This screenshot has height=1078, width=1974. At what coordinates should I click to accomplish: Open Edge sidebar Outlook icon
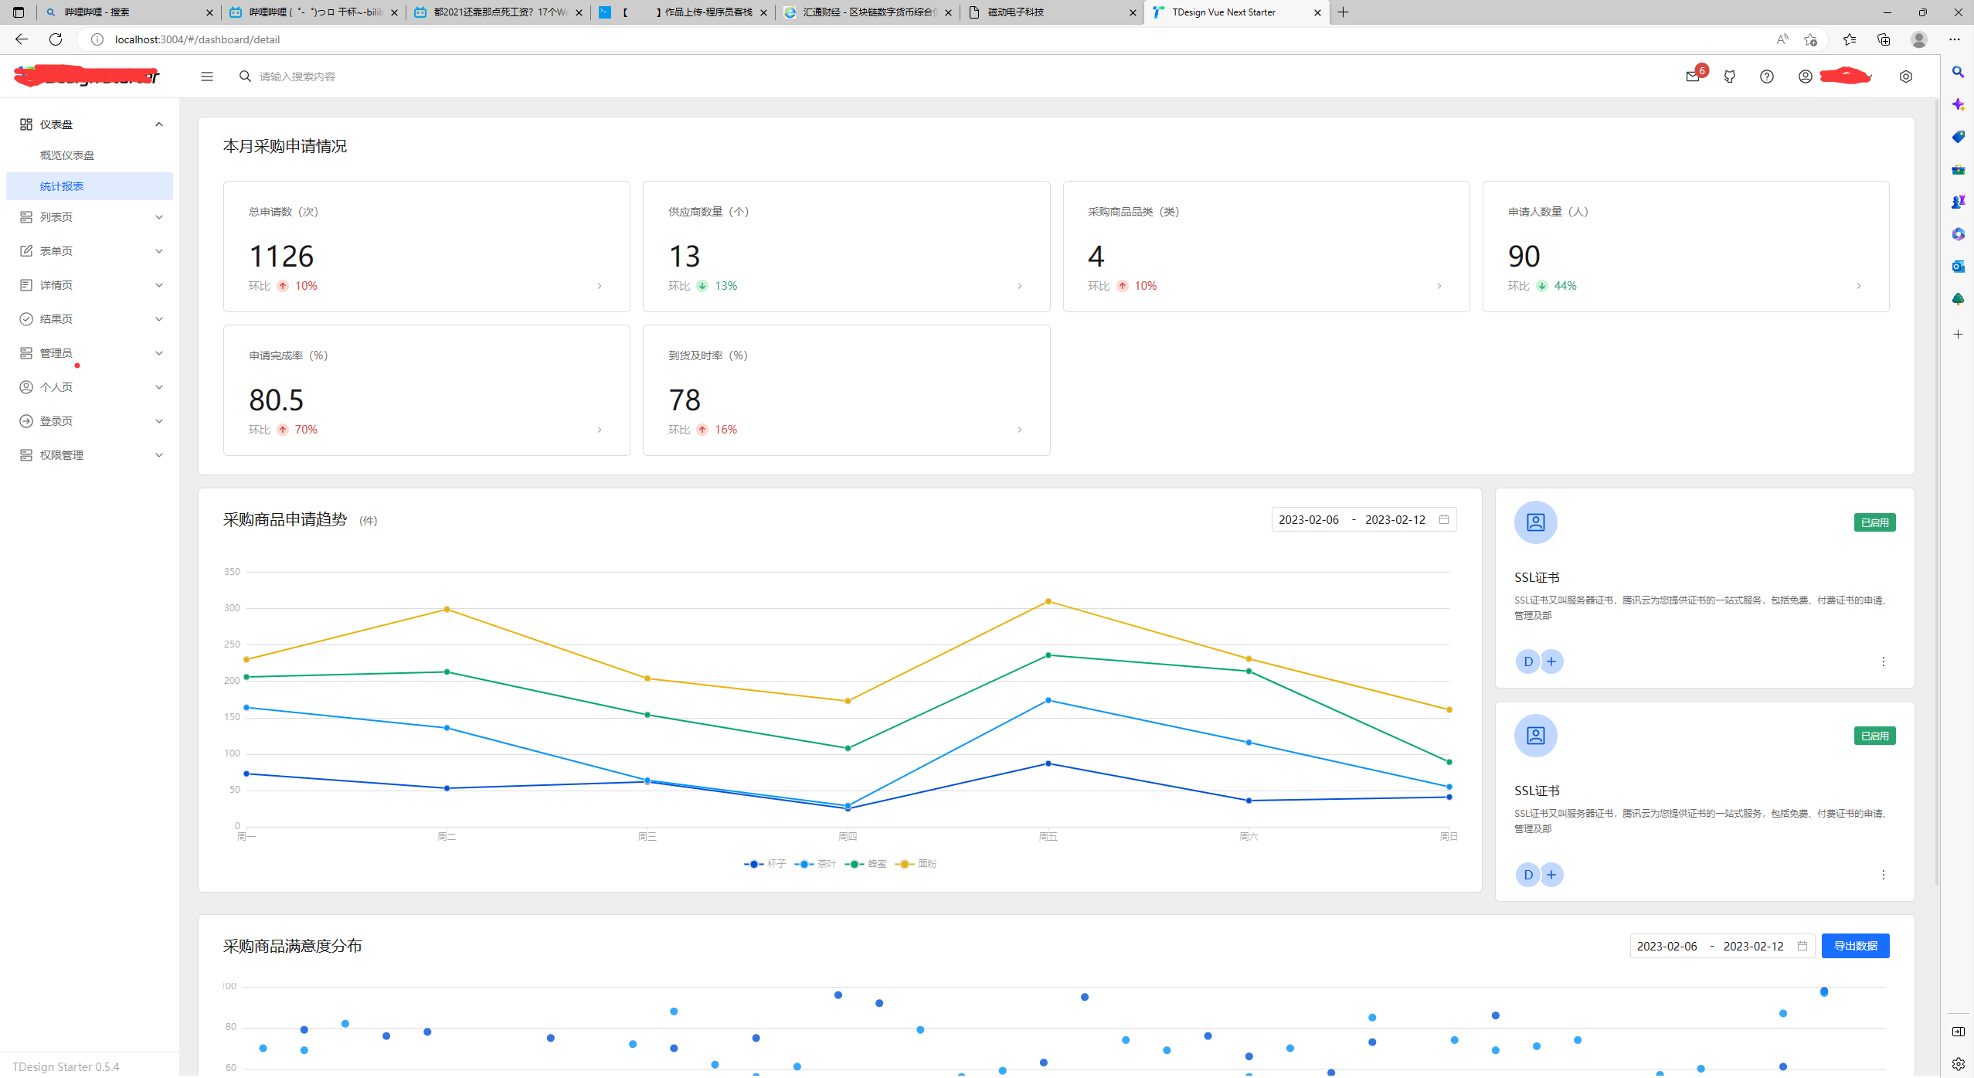pos(1958,267)
